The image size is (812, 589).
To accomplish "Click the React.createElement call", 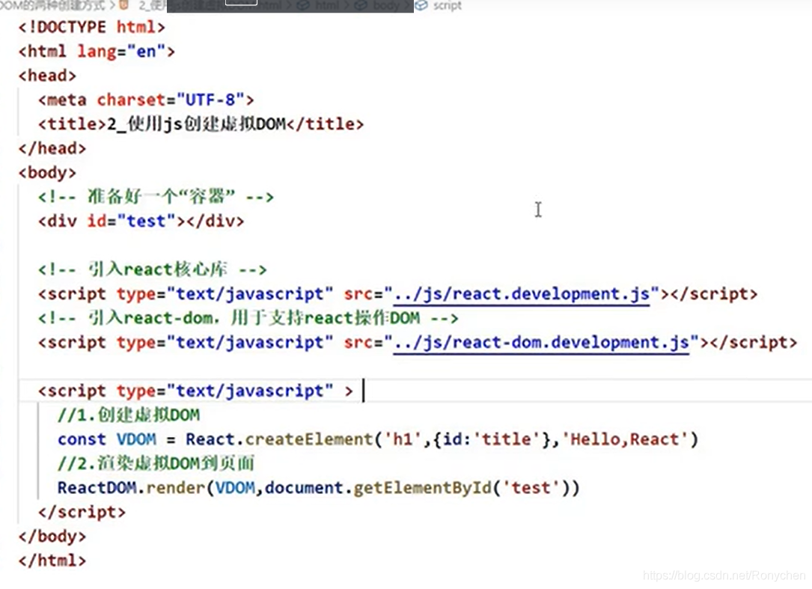I will [442, 439].
